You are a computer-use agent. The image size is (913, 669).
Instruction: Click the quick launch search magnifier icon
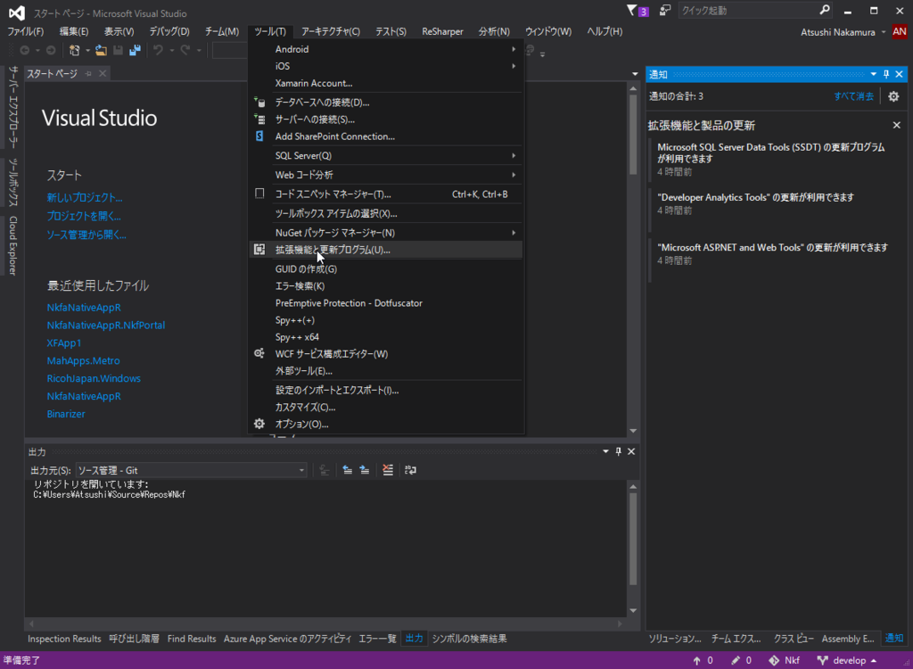click(825, 11)
